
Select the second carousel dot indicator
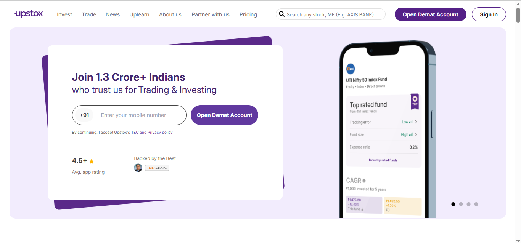pyautogui.click(x=461, y=204)
